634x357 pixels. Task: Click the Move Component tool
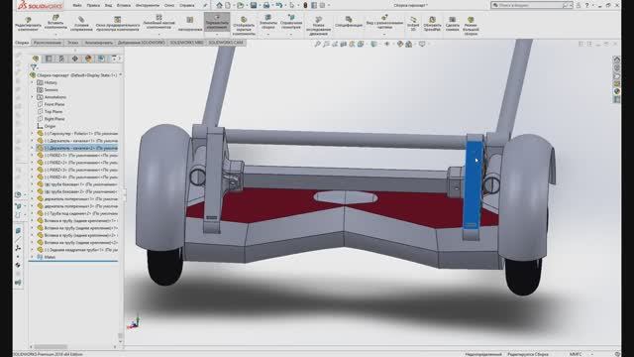pyautogui.click(x=217, y=21)
